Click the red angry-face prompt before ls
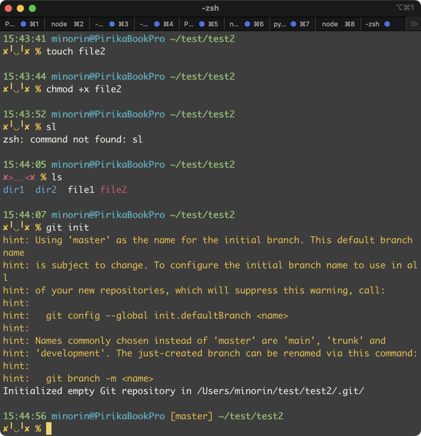 point(19,177)
